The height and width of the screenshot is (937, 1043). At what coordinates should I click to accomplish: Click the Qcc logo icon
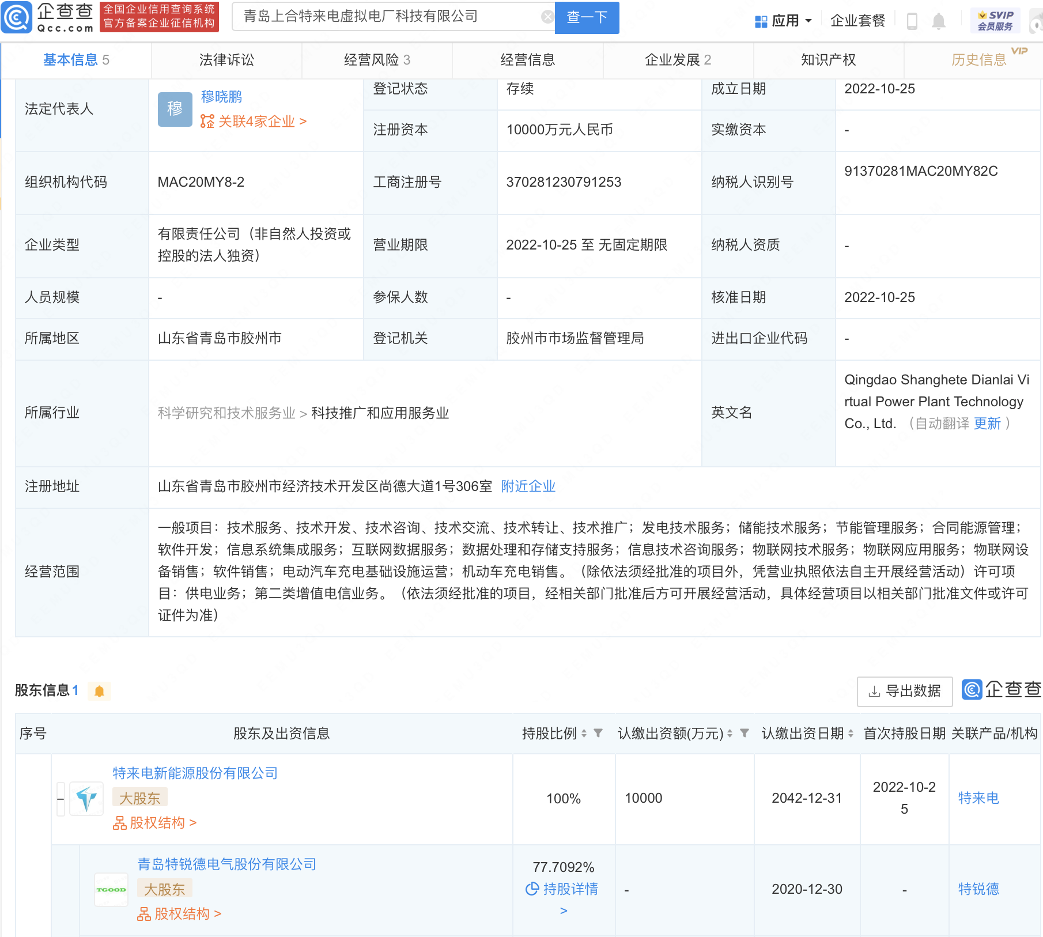click(16, 17)
